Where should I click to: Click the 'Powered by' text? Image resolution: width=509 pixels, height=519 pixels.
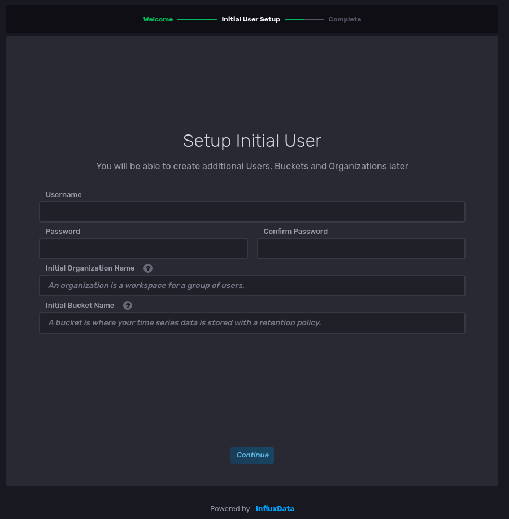[x=230, y=509]
